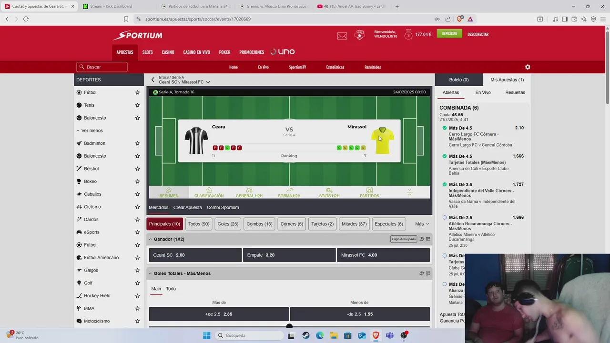Select the Córners (5) market filter
The width and height of the screenshot is (610, 343).
[292, 224]
